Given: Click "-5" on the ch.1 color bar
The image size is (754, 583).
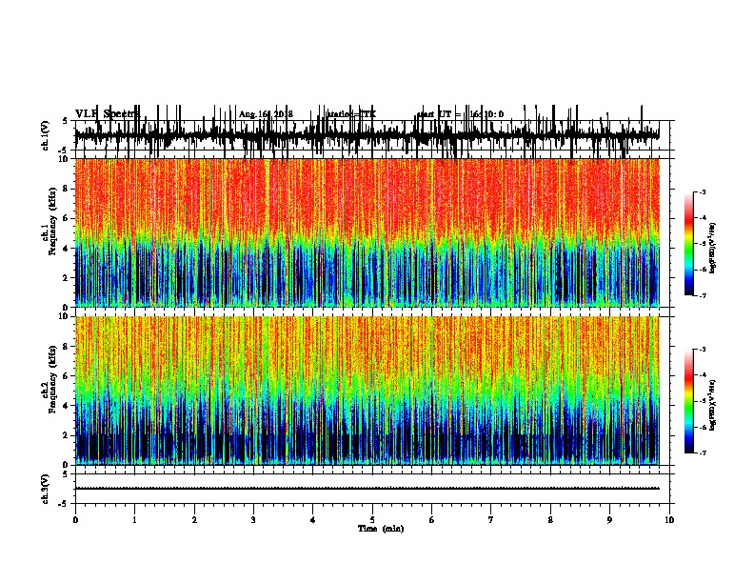Looking at the screenshot, I should pyautogui.click(x=702, y=244).
